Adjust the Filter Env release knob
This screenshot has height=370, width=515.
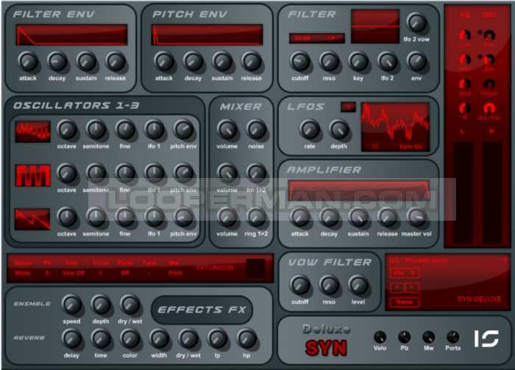116,61
